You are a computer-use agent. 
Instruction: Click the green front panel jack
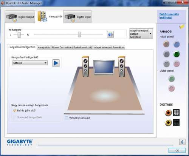172,79
